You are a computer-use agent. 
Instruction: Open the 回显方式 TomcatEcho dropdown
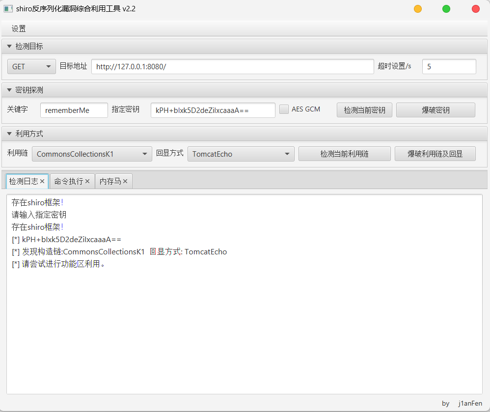[x=241, y=154]
